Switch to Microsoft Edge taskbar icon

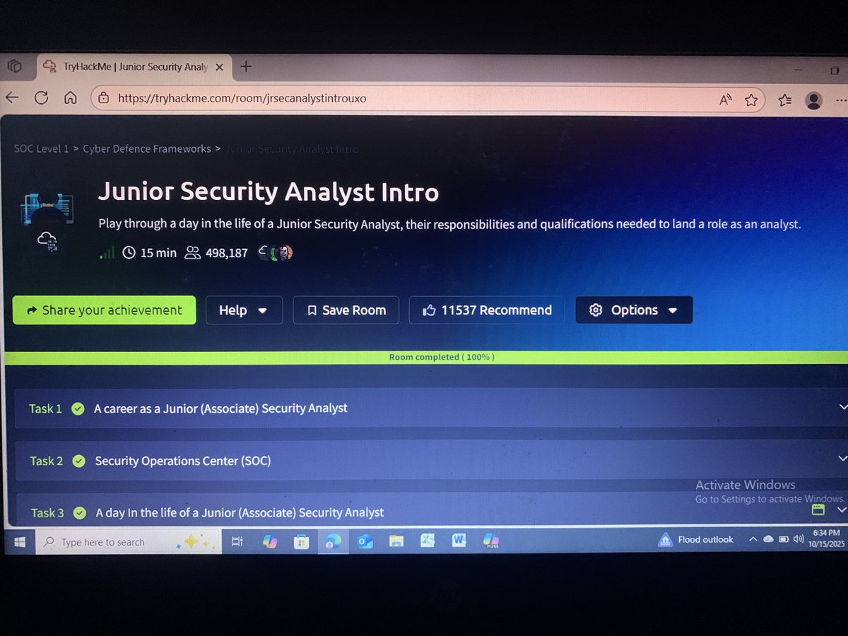point(332,542)
